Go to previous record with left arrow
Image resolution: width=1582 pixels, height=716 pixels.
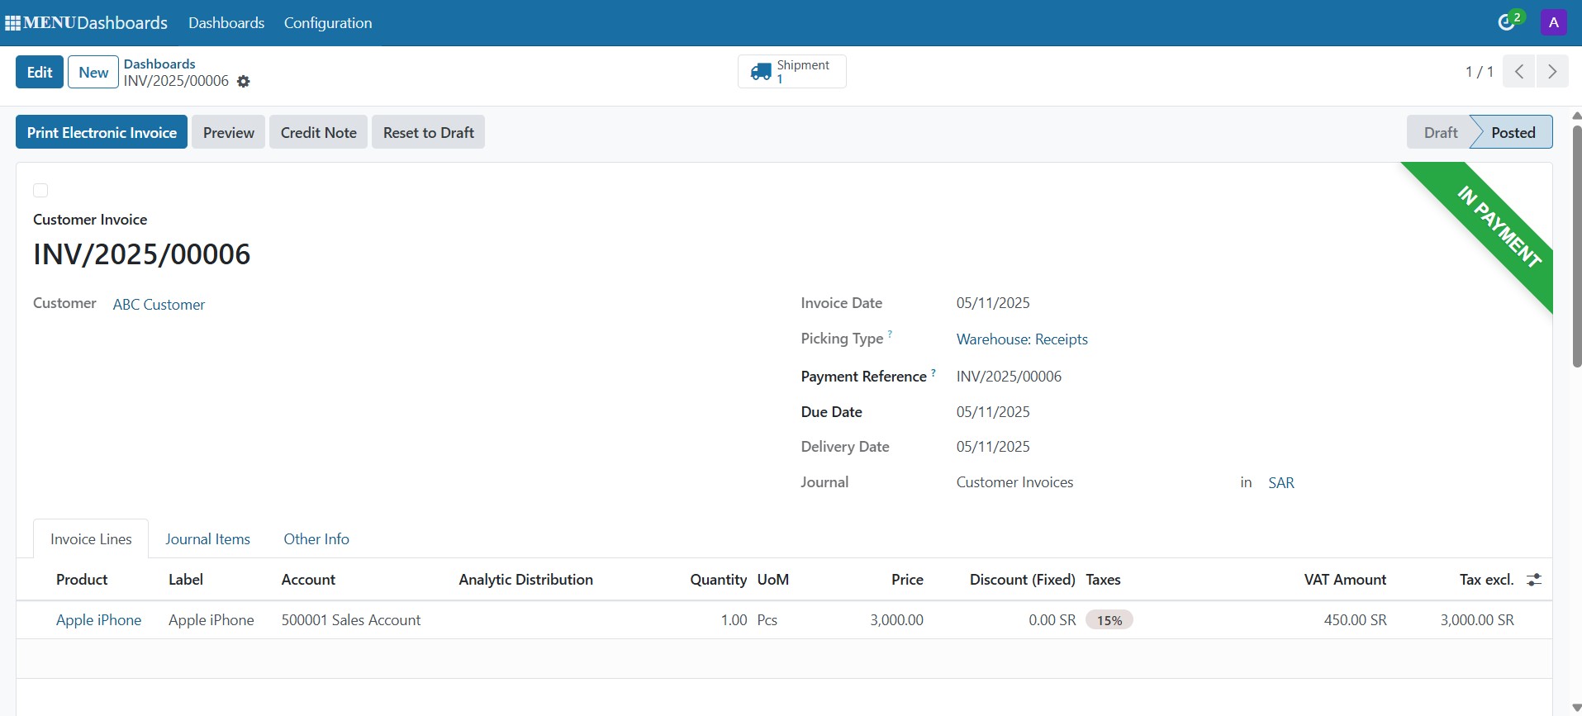(x=1518, y=72)
